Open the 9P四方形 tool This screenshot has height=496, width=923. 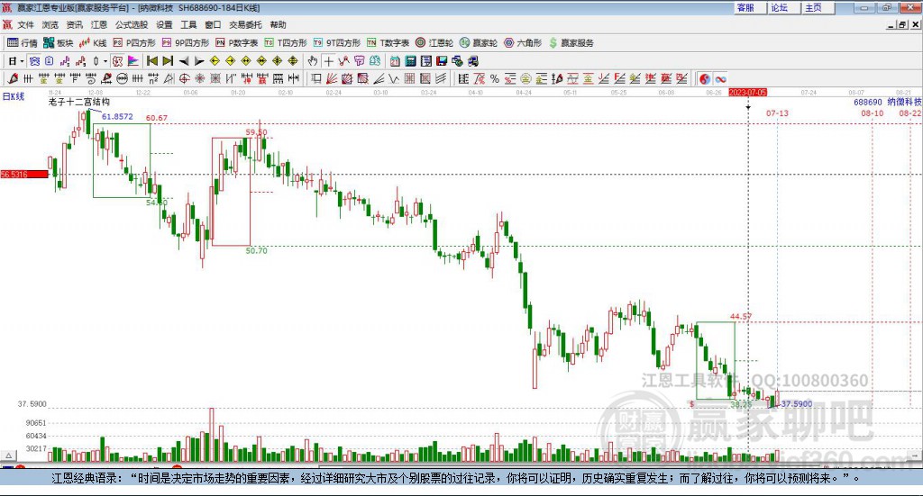186,43
